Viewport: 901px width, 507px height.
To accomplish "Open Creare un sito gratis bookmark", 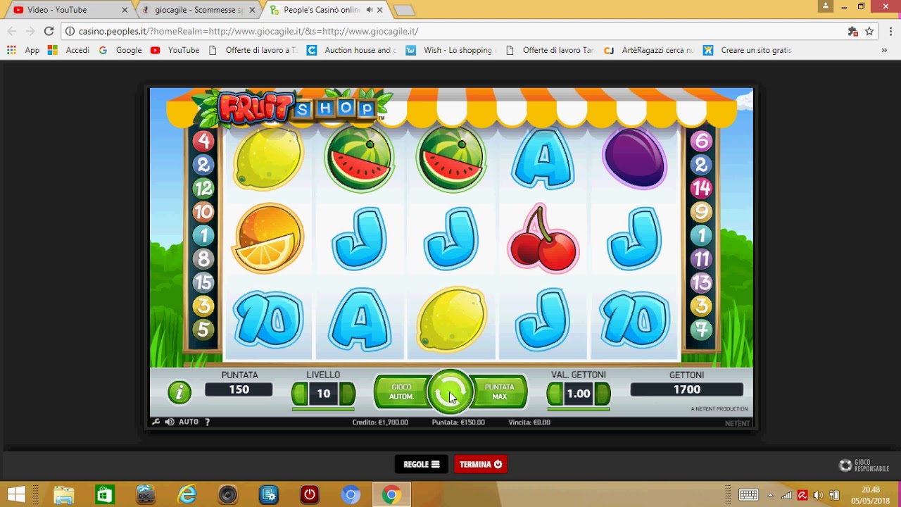I will tap(748, 50).
